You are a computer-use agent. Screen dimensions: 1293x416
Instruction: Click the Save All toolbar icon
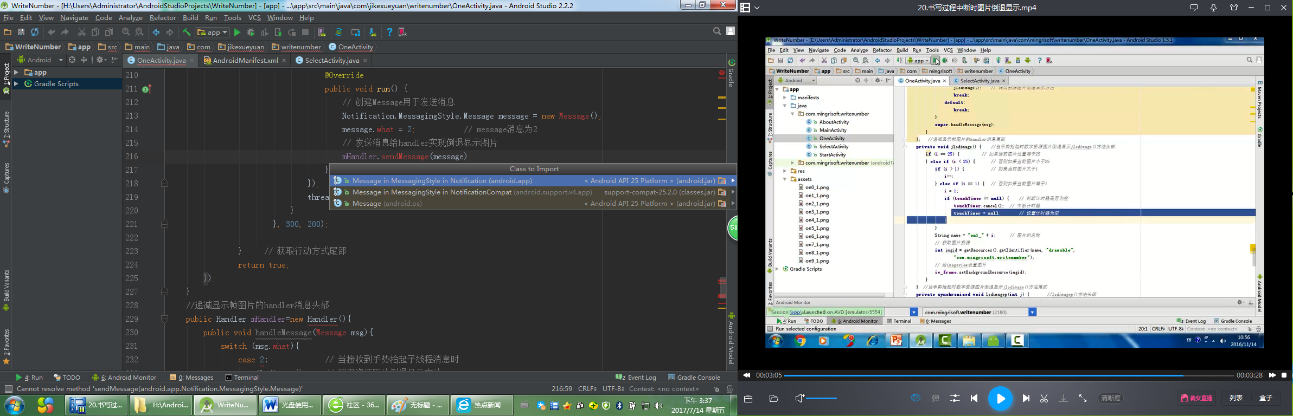tap(21, 32)
